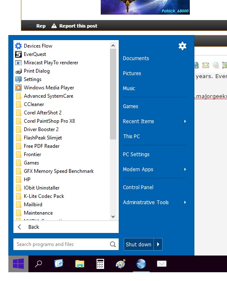Open the Shut down options arrow
Image resolution: width=227 pixels, height=281 pixels.
(158, 244)
